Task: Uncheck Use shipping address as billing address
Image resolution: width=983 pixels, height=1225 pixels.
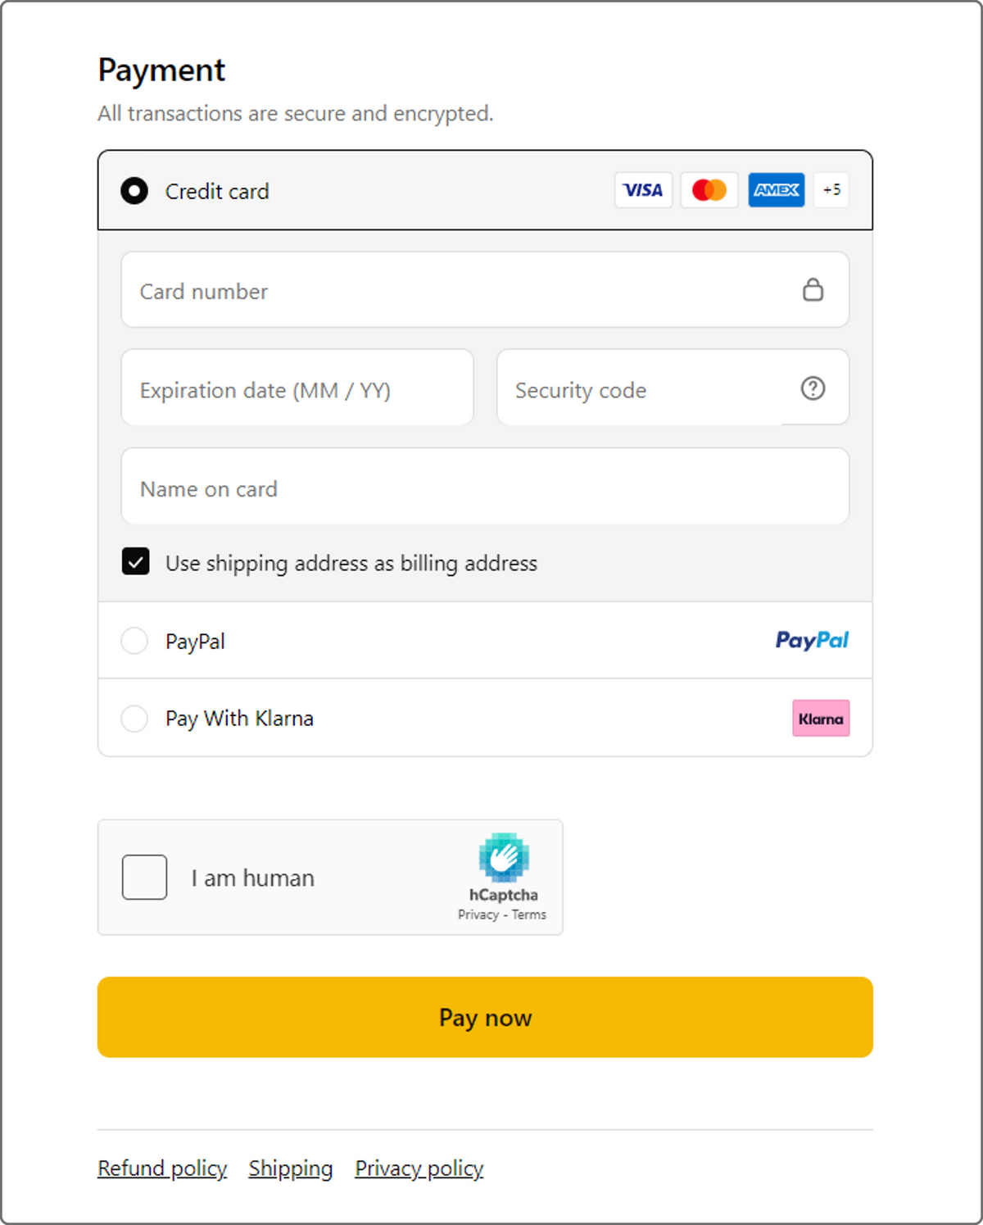Action: click(x=136, y=562)
